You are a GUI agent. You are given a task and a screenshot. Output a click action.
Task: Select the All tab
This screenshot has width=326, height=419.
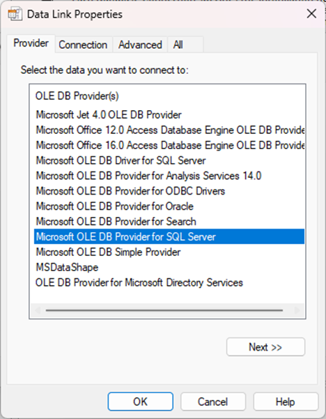click(178, 45)
